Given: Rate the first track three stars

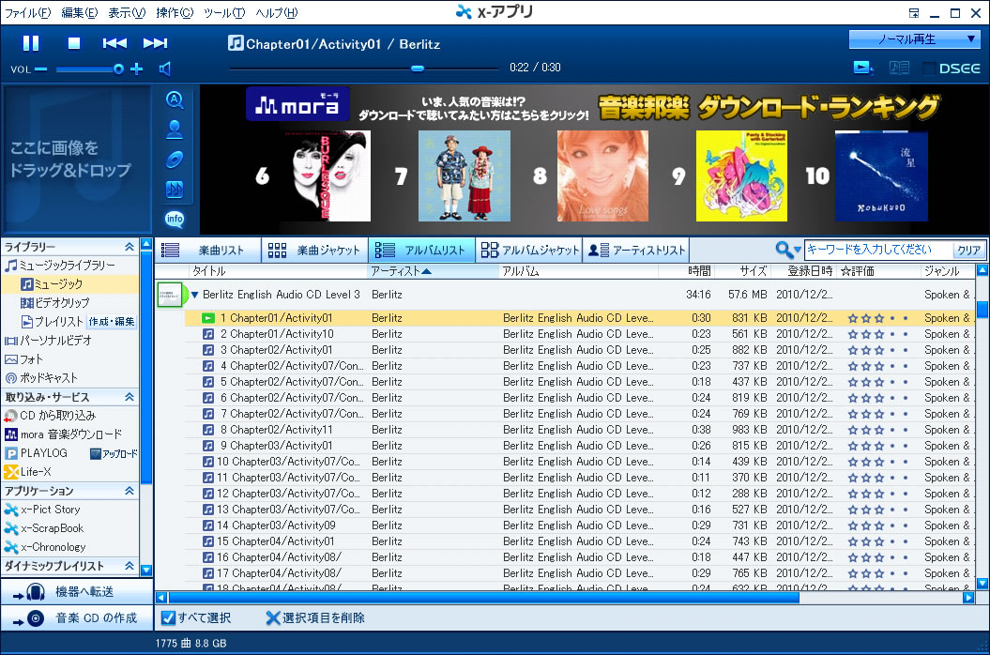Looking at the screenshot, I should pos(879,318).
